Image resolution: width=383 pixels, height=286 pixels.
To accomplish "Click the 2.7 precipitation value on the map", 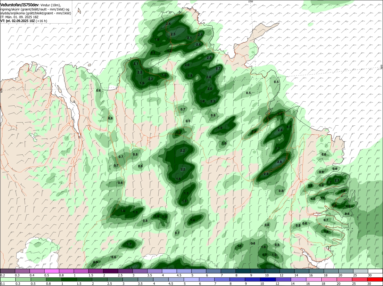I will [218, 68].
